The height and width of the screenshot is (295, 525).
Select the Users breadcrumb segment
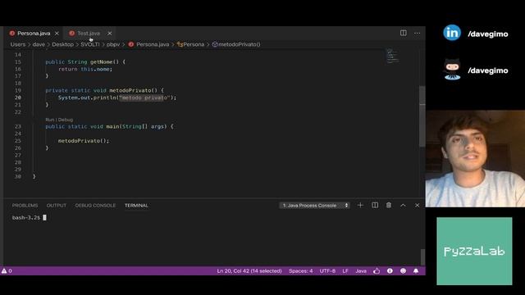click(18, 44)
